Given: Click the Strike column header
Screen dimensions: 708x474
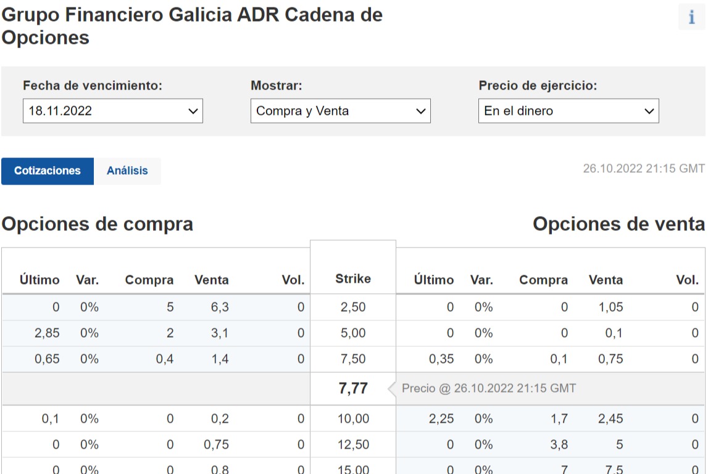Looking at the screenshot, I should (x=353, y=279).
